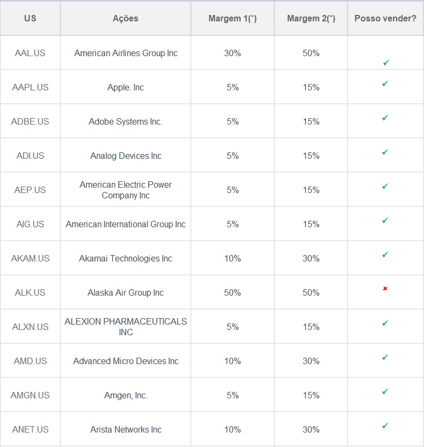Viewport: 424px width, 447px height.
Task: Click the green checkmark for AAPL.US
Action: tap(385, 84)
